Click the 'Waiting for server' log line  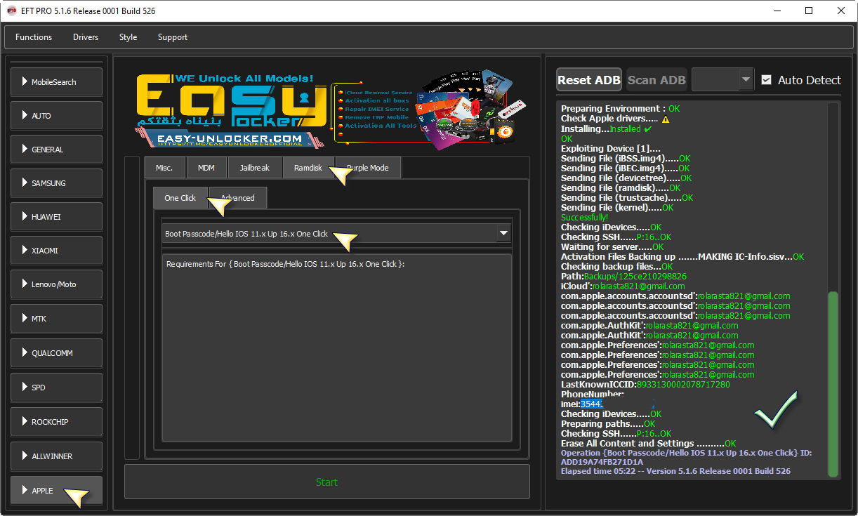[612, 247]
